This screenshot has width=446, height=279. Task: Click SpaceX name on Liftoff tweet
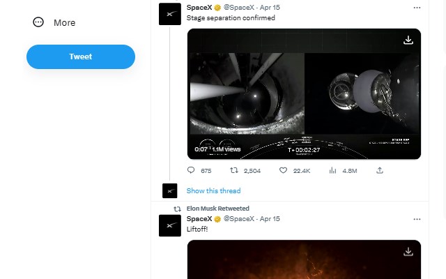pyautogui.click(x=200, y=219)
